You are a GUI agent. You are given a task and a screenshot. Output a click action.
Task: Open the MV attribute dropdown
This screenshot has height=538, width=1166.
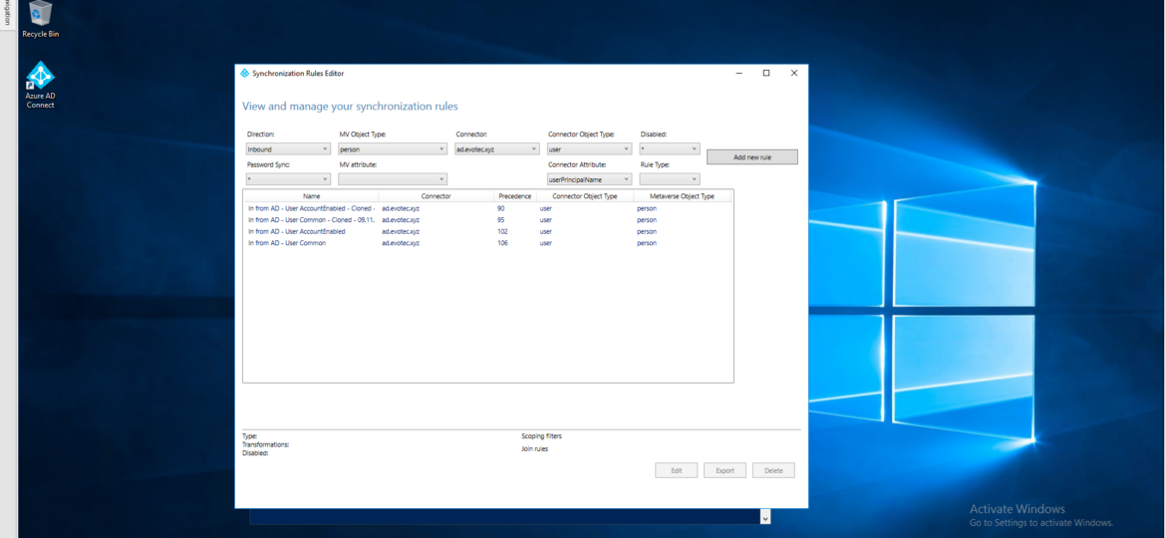tap(392, 179)
